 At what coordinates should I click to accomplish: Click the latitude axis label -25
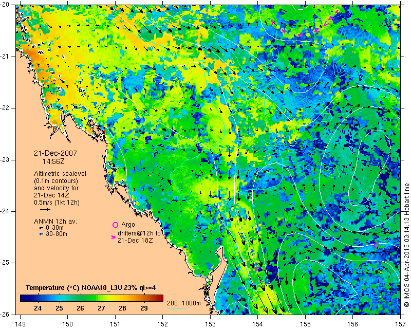click(5, 263)
